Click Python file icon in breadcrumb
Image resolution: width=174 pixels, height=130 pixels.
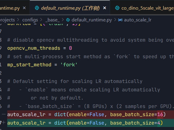click(68, 20)
